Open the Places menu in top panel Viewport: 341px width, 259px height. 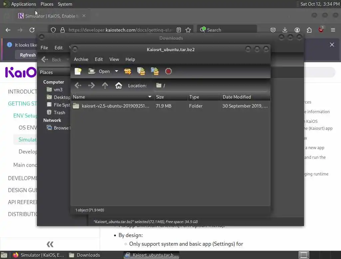47,4
